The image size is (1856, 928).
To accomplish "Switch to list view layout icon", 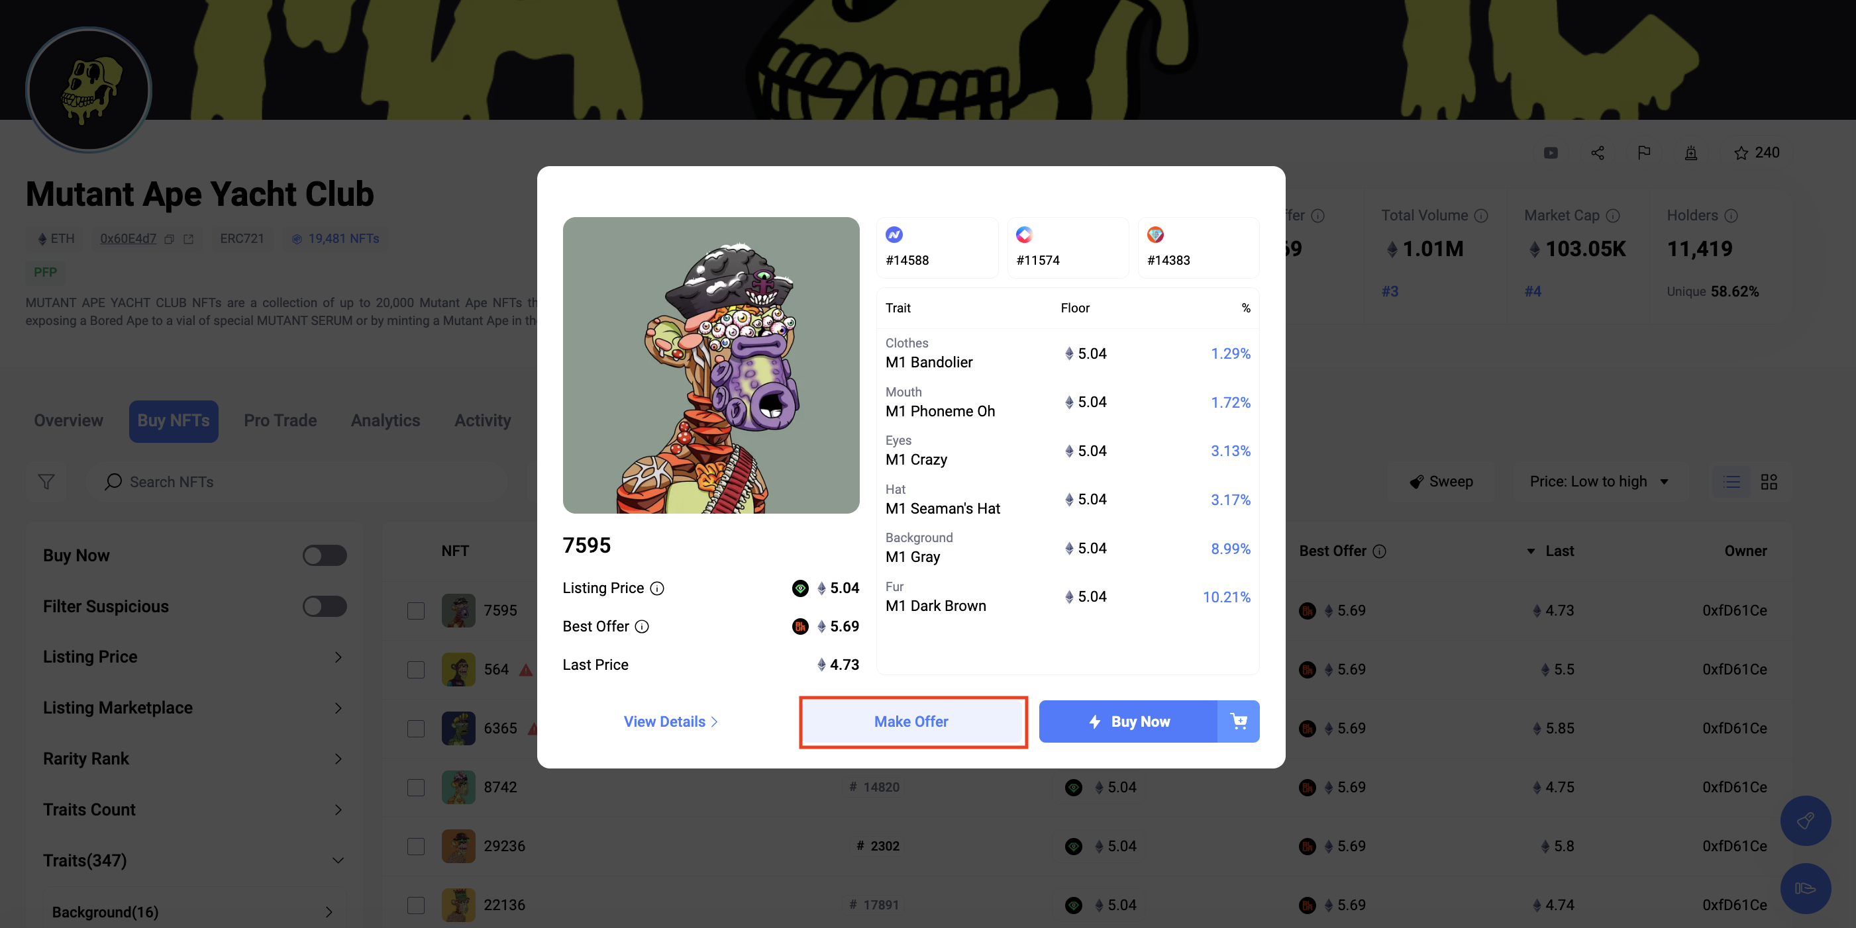I will pos(1731,482).
